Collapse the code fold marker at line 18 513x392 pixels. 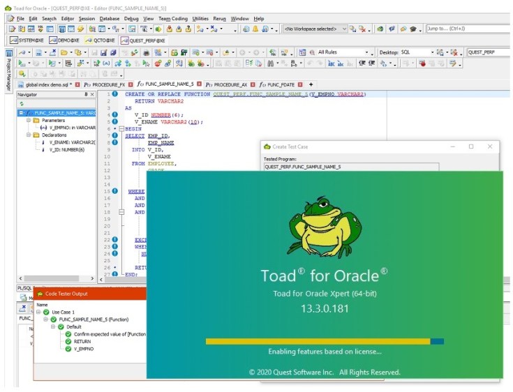click(121, 212)
